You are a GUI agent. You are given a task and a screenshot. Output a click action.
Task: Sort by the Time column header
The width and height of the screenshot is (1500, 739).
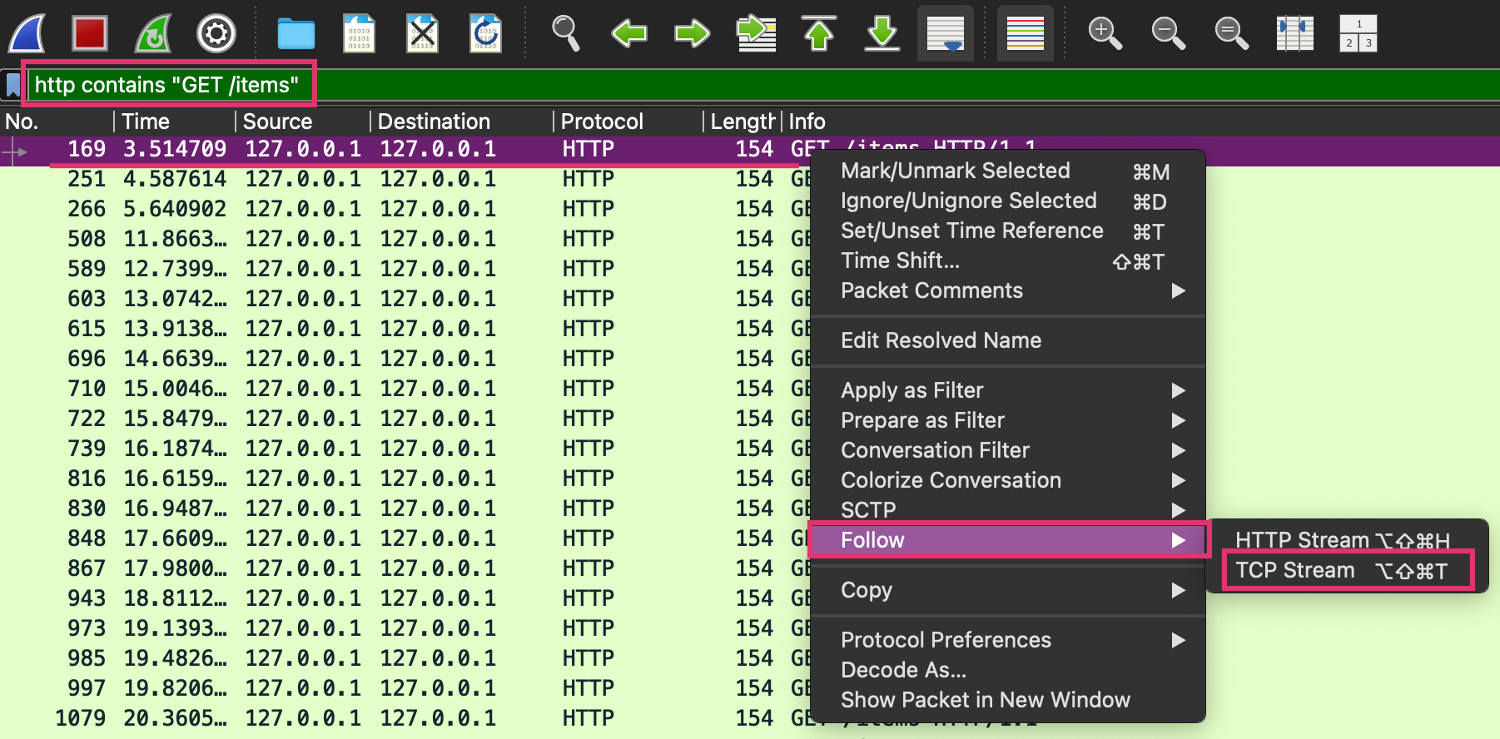click(x=175, y=122)
